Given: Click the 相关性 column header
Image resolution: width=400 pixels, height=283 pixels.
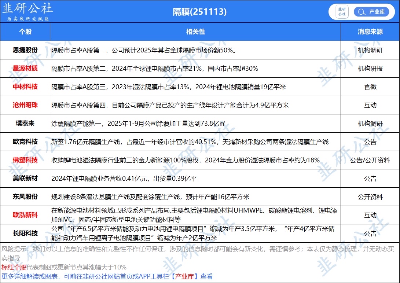Looking at the screenshot, I should [x=195, y=32].
